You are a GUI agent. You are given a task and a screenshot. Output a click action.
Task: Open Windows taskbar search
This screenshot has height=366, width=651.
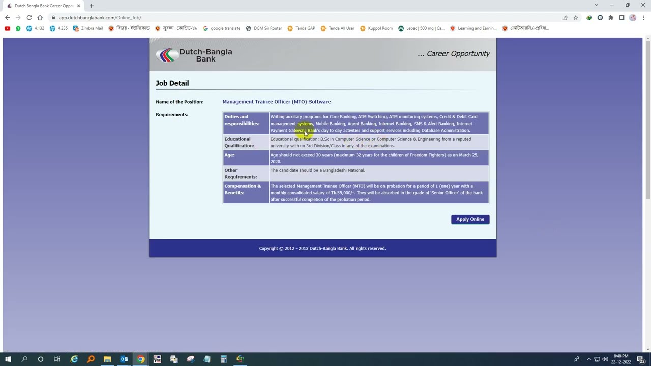24,359
